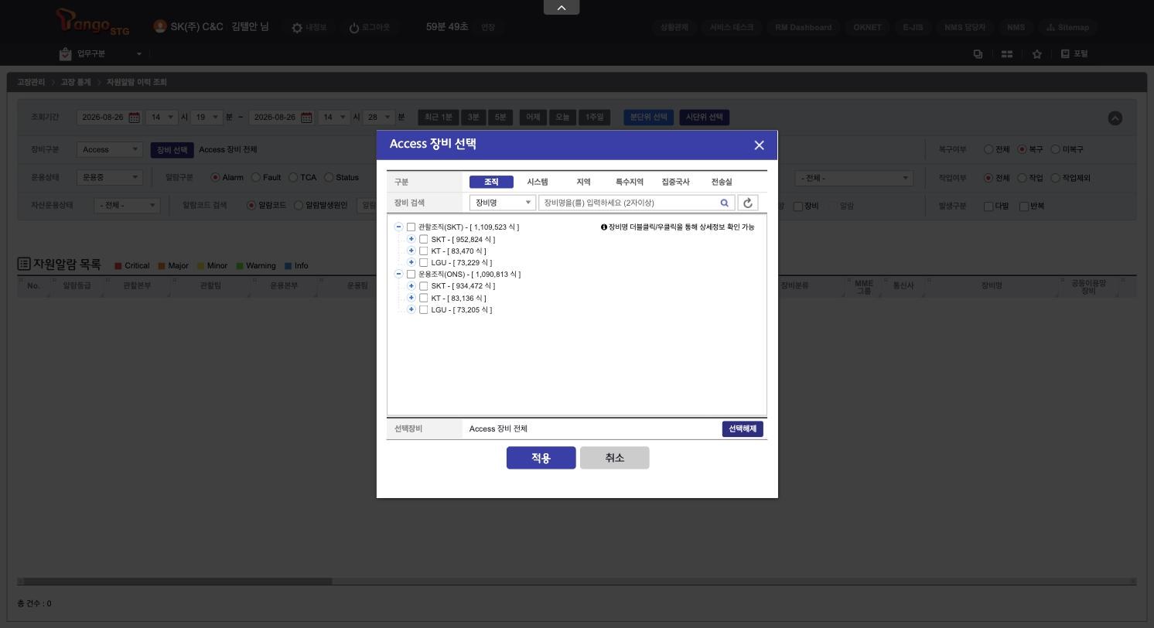
Task: Click the window copy icon in header
Action: click(x=978, y=54)
